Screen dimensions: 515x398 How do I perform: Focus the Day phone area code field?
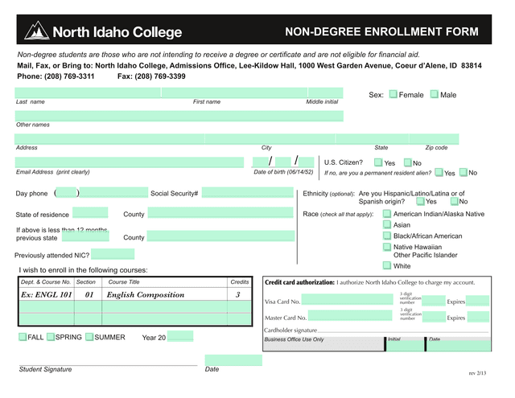tap(66, 193)
